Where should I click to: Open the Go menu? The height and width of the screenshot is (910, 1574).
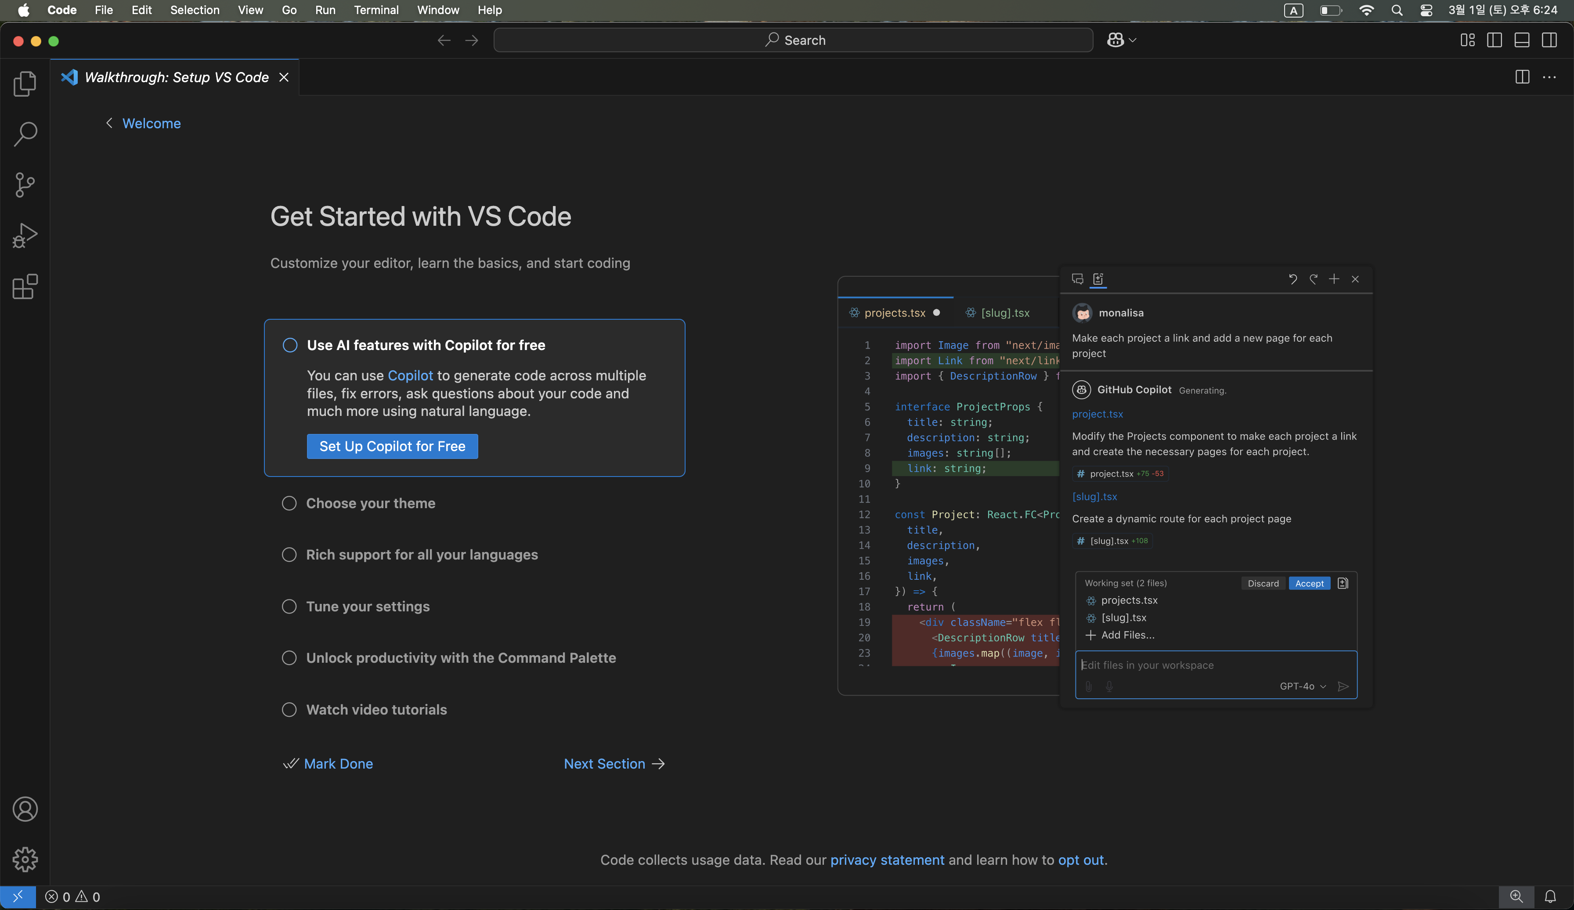click(x=289, y=10)
